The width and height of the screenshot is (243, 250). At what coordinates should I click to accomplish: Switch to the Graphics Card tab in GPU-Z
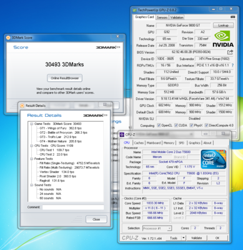(x=144, y=17)
